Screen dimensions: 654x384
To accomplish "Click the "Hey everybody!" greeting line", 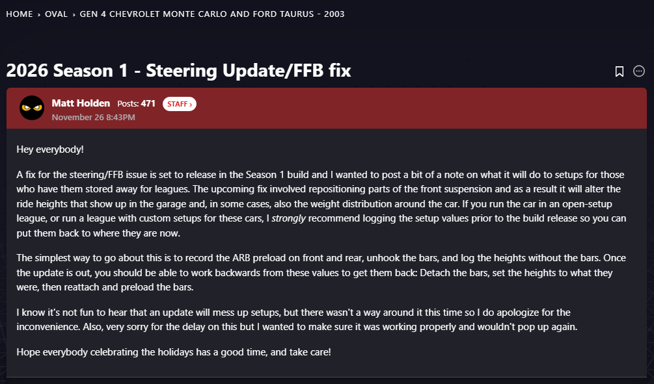I will [50, 150].
